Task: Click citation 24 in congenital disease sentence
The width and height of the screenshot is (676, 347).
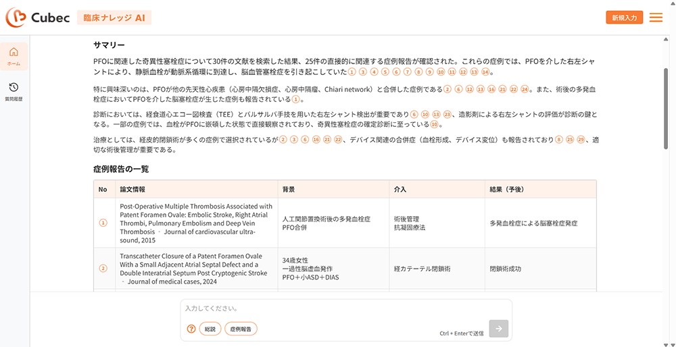Action: [524, 89]
